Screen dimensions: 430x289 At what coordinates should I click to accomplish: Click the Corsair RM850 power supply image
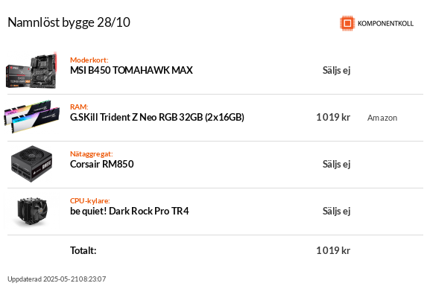pyautogui.click(x=31, y=164)
